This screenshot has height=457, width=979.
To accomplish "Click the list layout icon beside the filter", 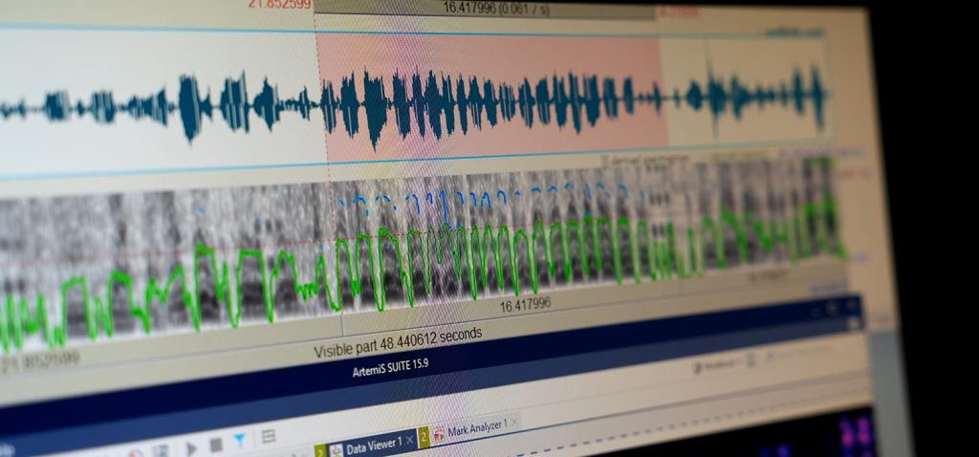I will tap(269, 437).
